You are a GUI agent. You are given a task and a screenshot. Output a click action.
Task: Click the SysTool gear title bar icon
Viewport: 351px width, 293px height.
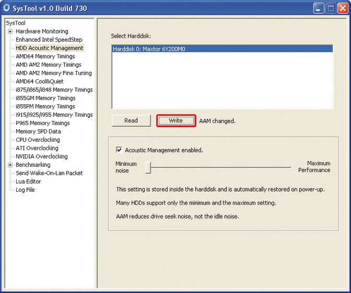coord(6,8)
